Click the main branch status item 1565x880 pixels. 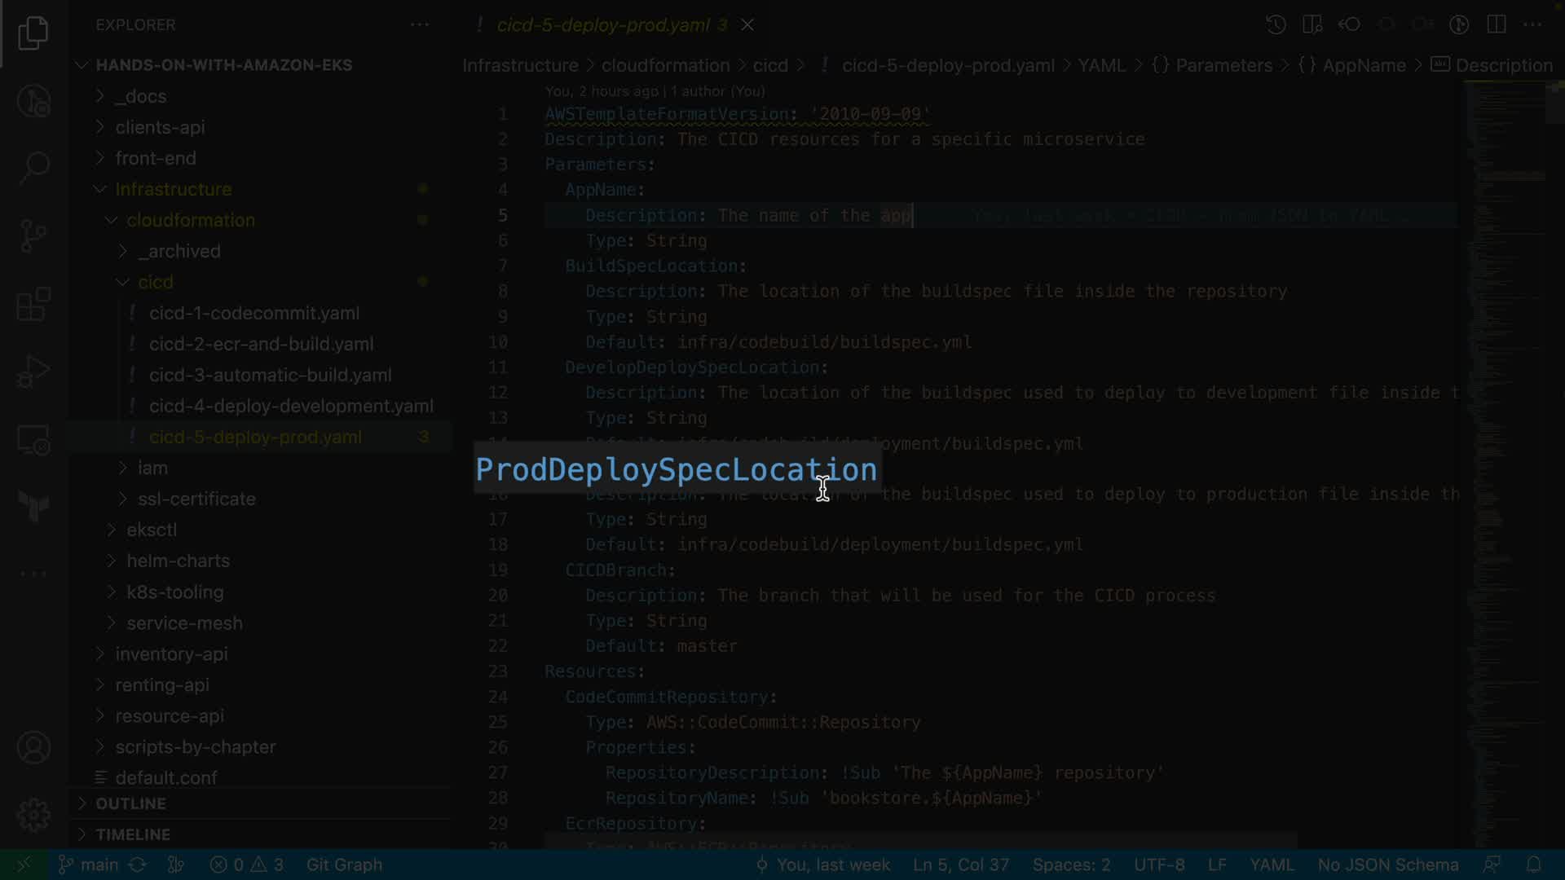[90, 865]
